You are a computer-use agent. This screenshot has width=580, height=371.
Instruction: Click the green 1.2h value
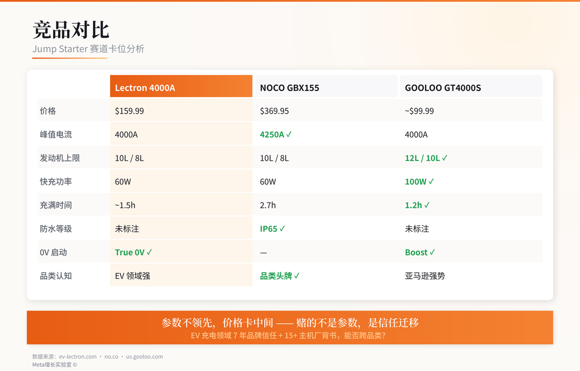[x=417, y=205]
